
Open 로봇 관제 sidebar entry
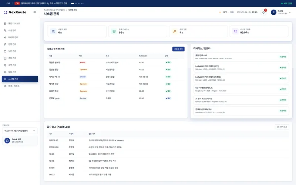pyautogui.click(x=20, y=65)
